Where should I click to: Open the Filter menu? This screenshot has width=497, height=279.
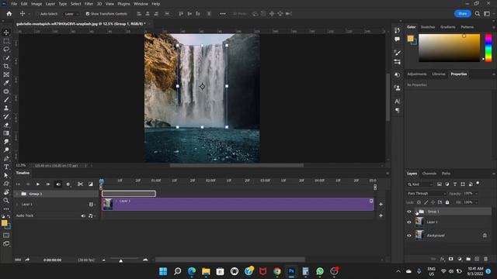click(89, 4)
